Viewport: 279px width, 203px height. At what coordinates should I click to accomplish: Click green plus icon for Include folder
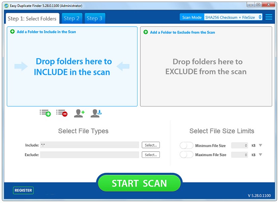12,31
